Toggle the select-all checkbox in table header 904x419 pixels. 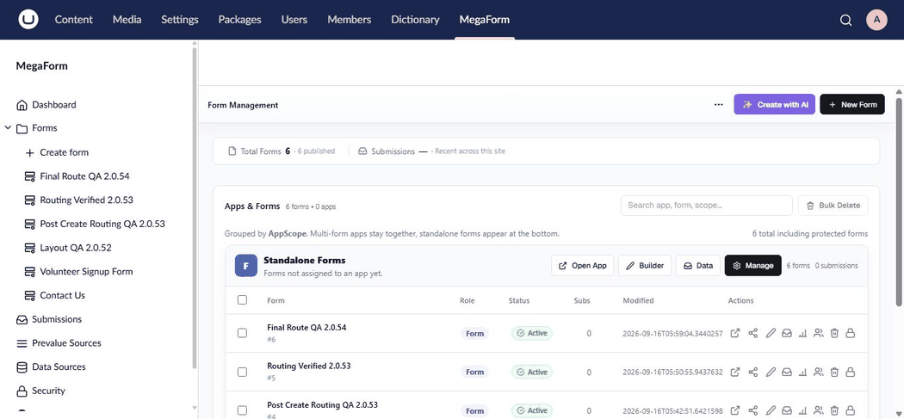pyautogui.click(x=242, y=299)
